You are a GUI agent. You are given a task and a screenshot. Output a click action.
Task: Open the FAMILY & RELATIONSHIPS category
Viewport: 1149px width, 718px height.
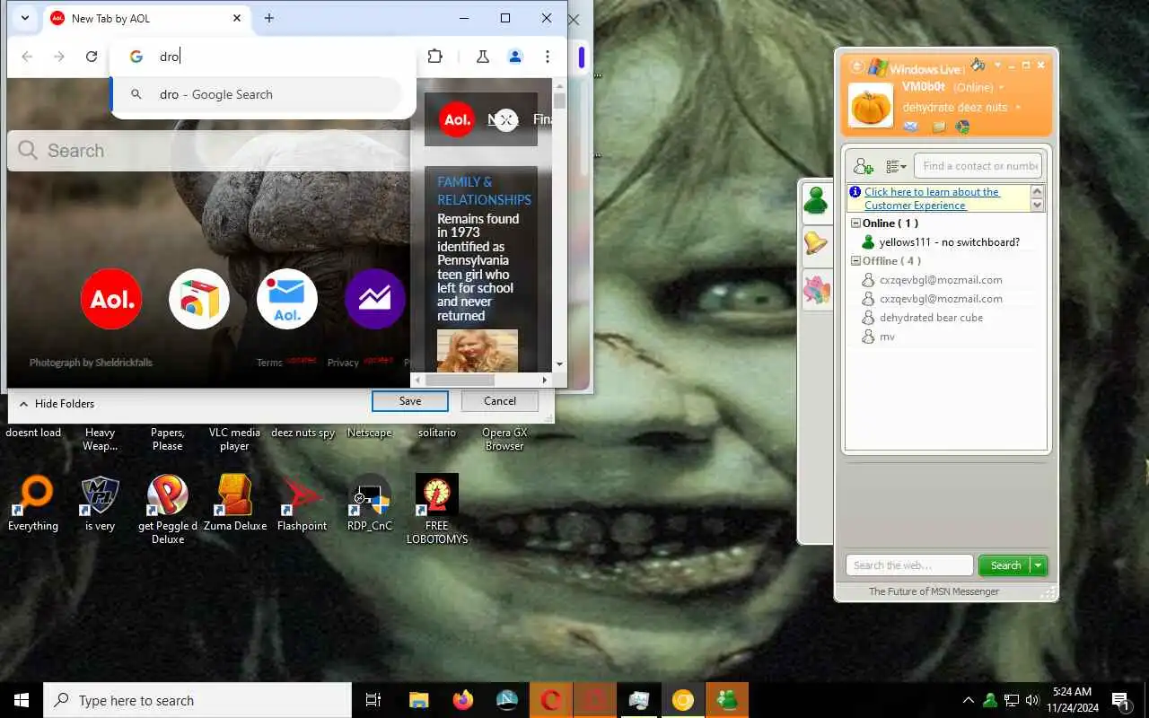pos(484,190)
